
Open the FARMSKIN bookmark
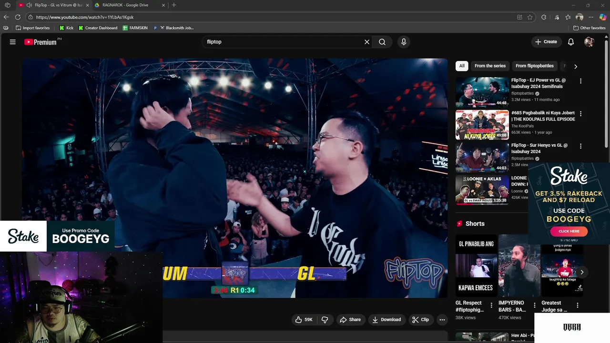(x=135, y=28)
